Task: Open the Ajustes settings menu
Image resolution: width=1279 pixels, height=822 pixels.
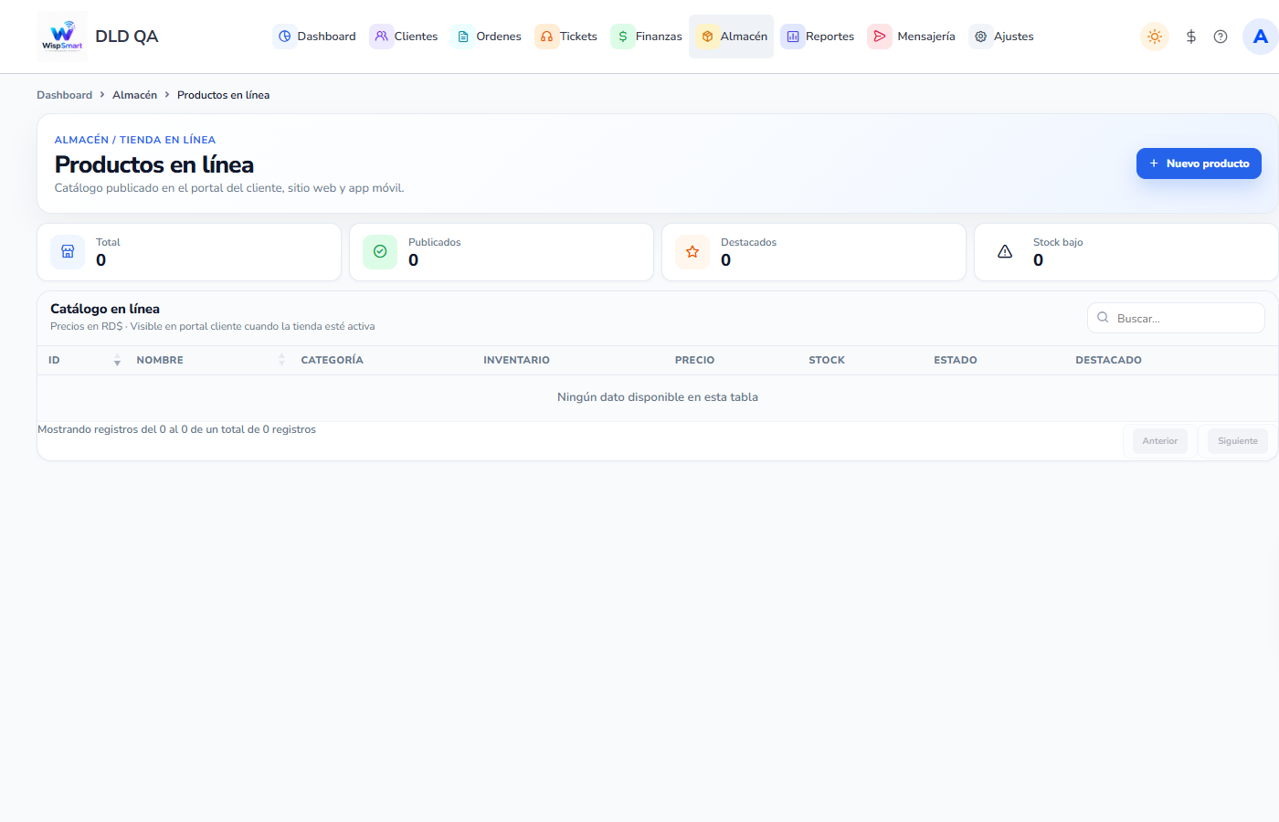Action: coord(1002,37)
